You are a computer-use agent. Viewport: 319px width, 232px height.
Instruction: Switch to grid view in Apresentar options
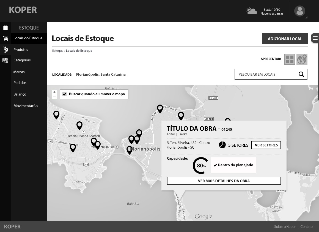tap(289, 59)
